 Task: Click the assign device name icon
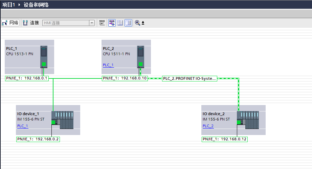point(102,23)
